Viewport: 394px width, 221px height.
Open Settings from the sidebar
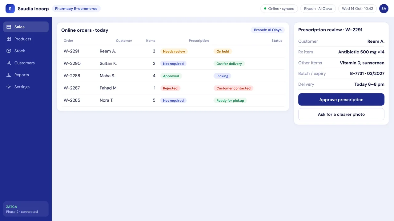[26, 87]
